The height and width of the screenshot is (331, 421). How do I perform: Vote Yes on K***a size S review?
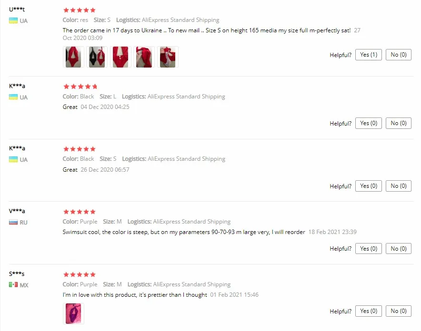[x=369, y=186]
